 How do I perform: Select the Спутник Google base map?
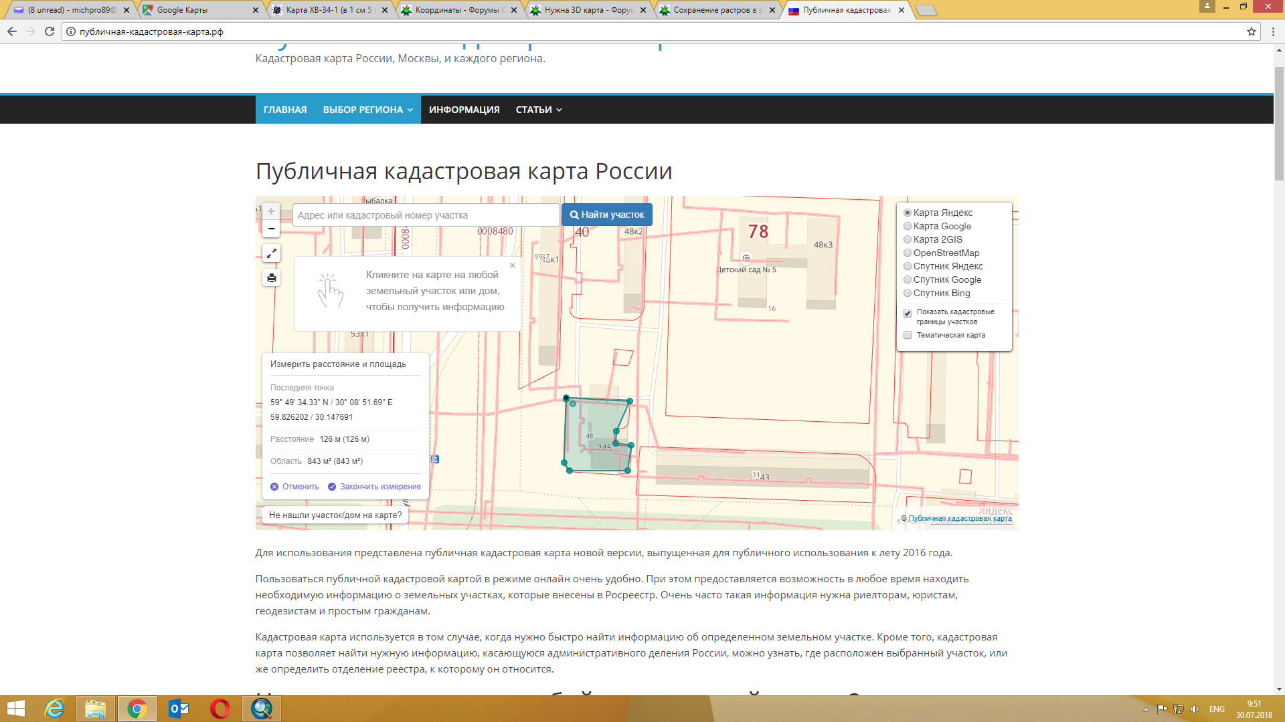[907, 279]
